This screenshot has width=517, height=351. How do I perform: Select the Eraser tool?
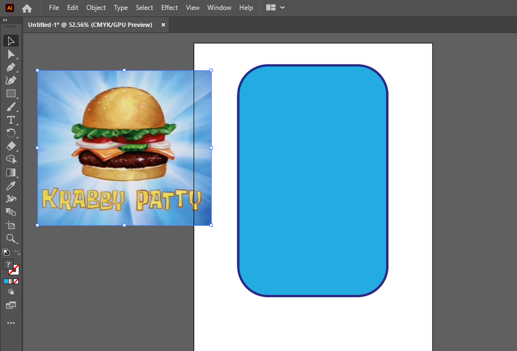pyautogui.click(x=11, y=146)
